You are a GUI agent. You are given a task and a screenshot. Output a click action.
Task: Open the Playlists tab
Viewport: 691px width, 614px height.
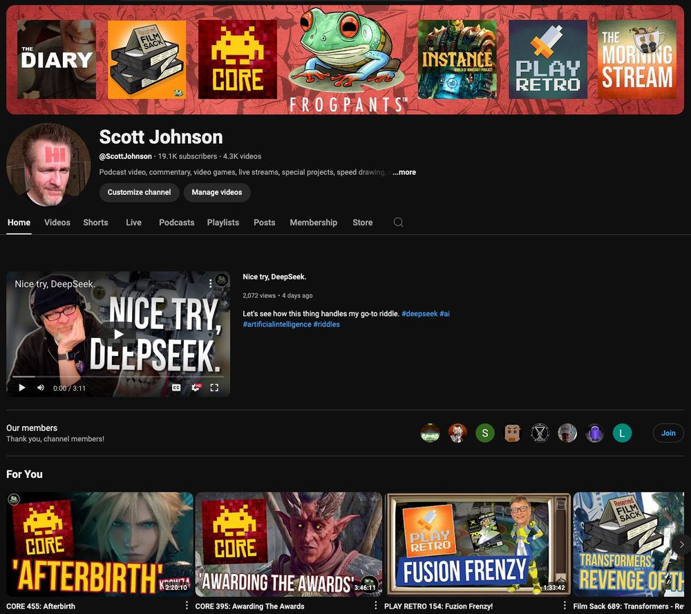pos(223,223)
